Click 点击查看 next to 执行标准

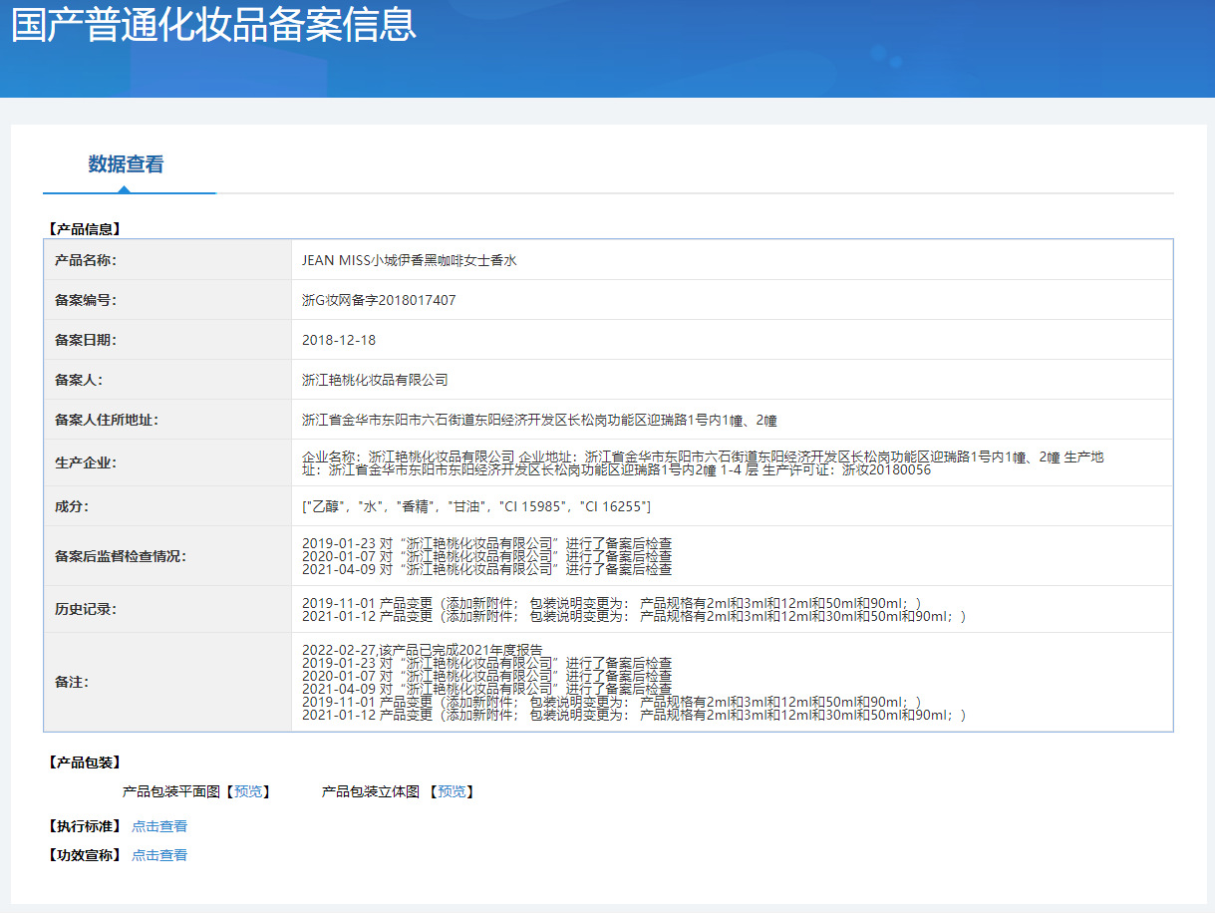(159, 826)
